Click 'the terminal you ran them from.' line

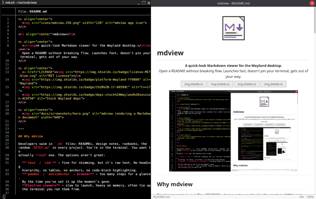pyautogui.click(x=51, y=189)
